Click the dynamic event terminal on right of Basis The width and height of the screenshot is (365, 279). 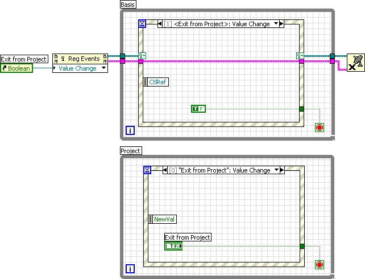300,56
